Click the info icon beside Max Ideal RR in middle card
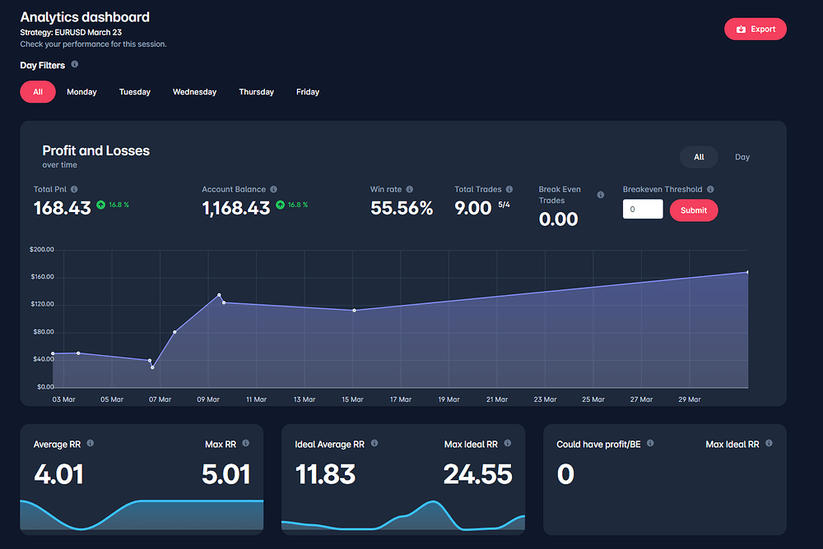 508,443
